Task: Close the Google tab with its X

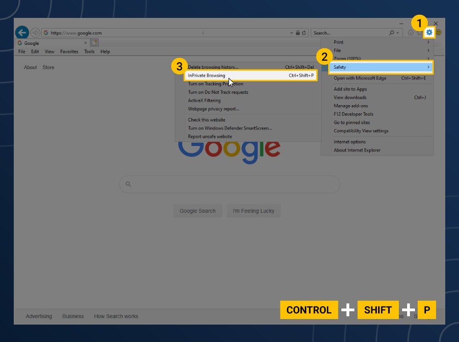Action: click(85, 43)
